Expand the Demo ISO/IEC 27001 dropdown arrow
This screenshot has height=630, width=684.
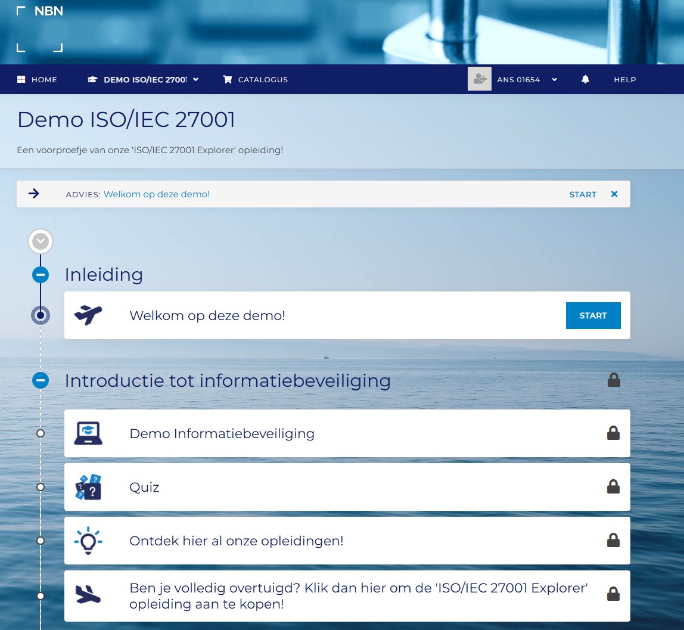pos(196,79)
